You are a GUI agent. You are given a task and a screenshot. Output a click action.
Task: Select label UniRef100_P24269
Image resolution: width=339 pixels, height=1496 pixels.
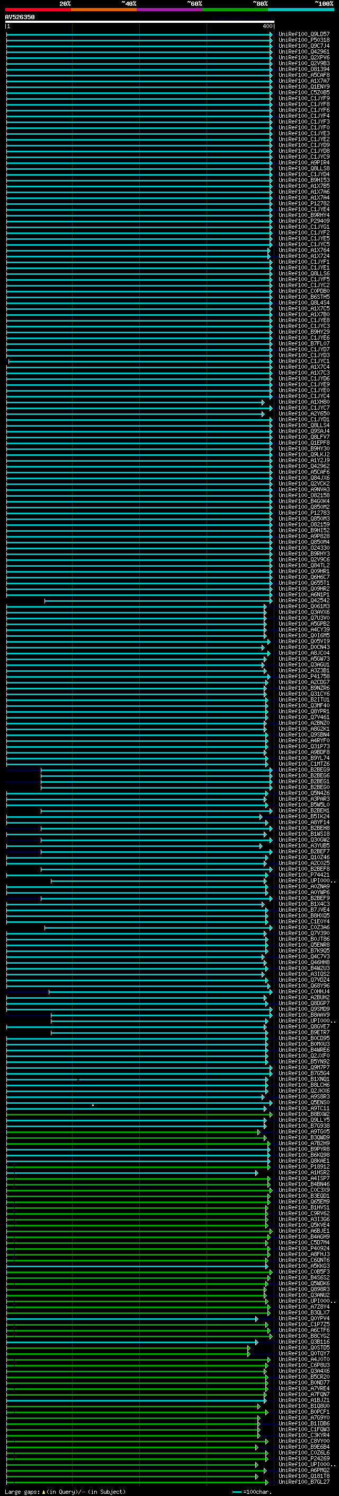tap(304, 1459)
